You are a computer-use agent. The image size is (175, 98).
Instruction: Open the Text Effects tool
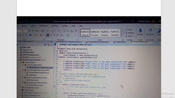tap(30, 35)
